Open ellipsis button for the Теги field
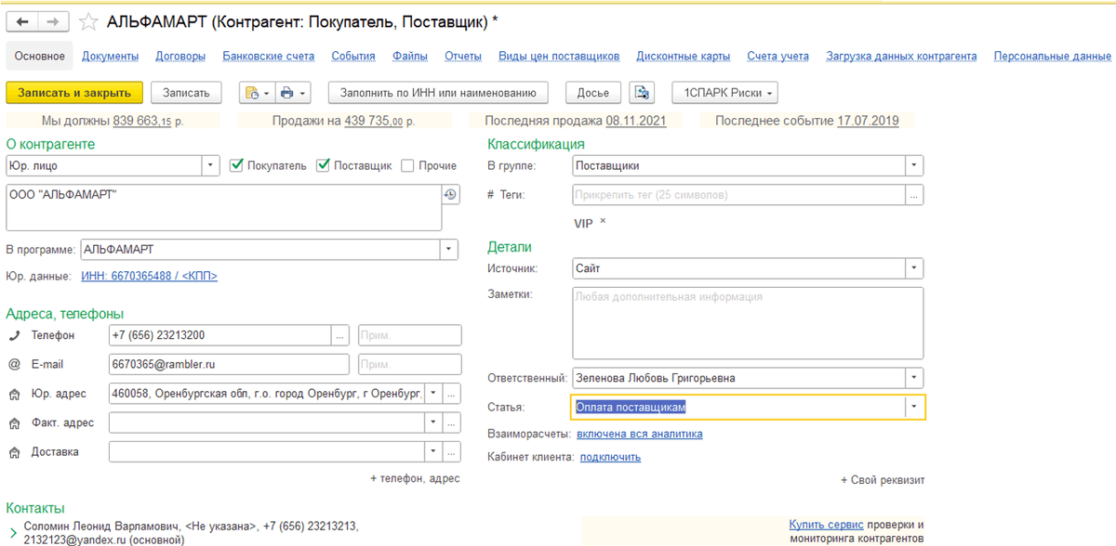Viewport: 1116px width, 546px height. [915, 195]
